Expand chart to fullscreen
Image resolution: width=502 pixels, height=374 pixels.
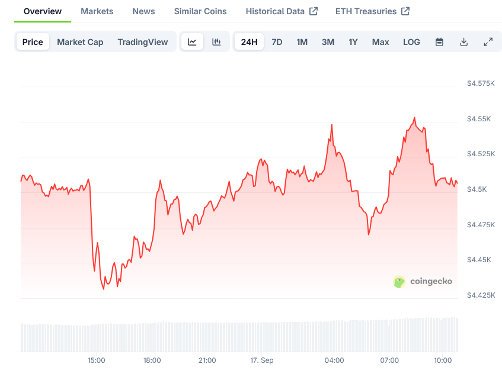(488, 42)
